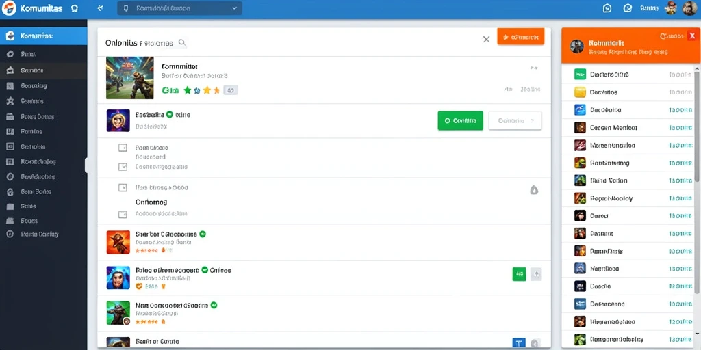The height and width of the screenshot is (350, 701).
Task: Click the teal status text on 'Cacsen Menloot' row
Action: [x=680, y=128]
